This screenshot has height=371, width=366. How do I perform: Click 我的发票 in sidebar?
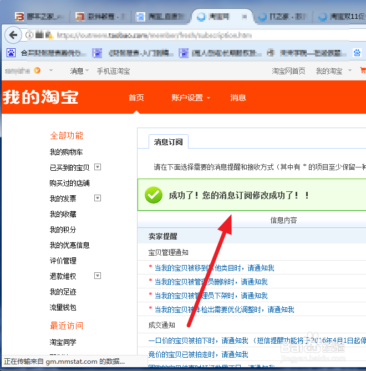(63, 199)
